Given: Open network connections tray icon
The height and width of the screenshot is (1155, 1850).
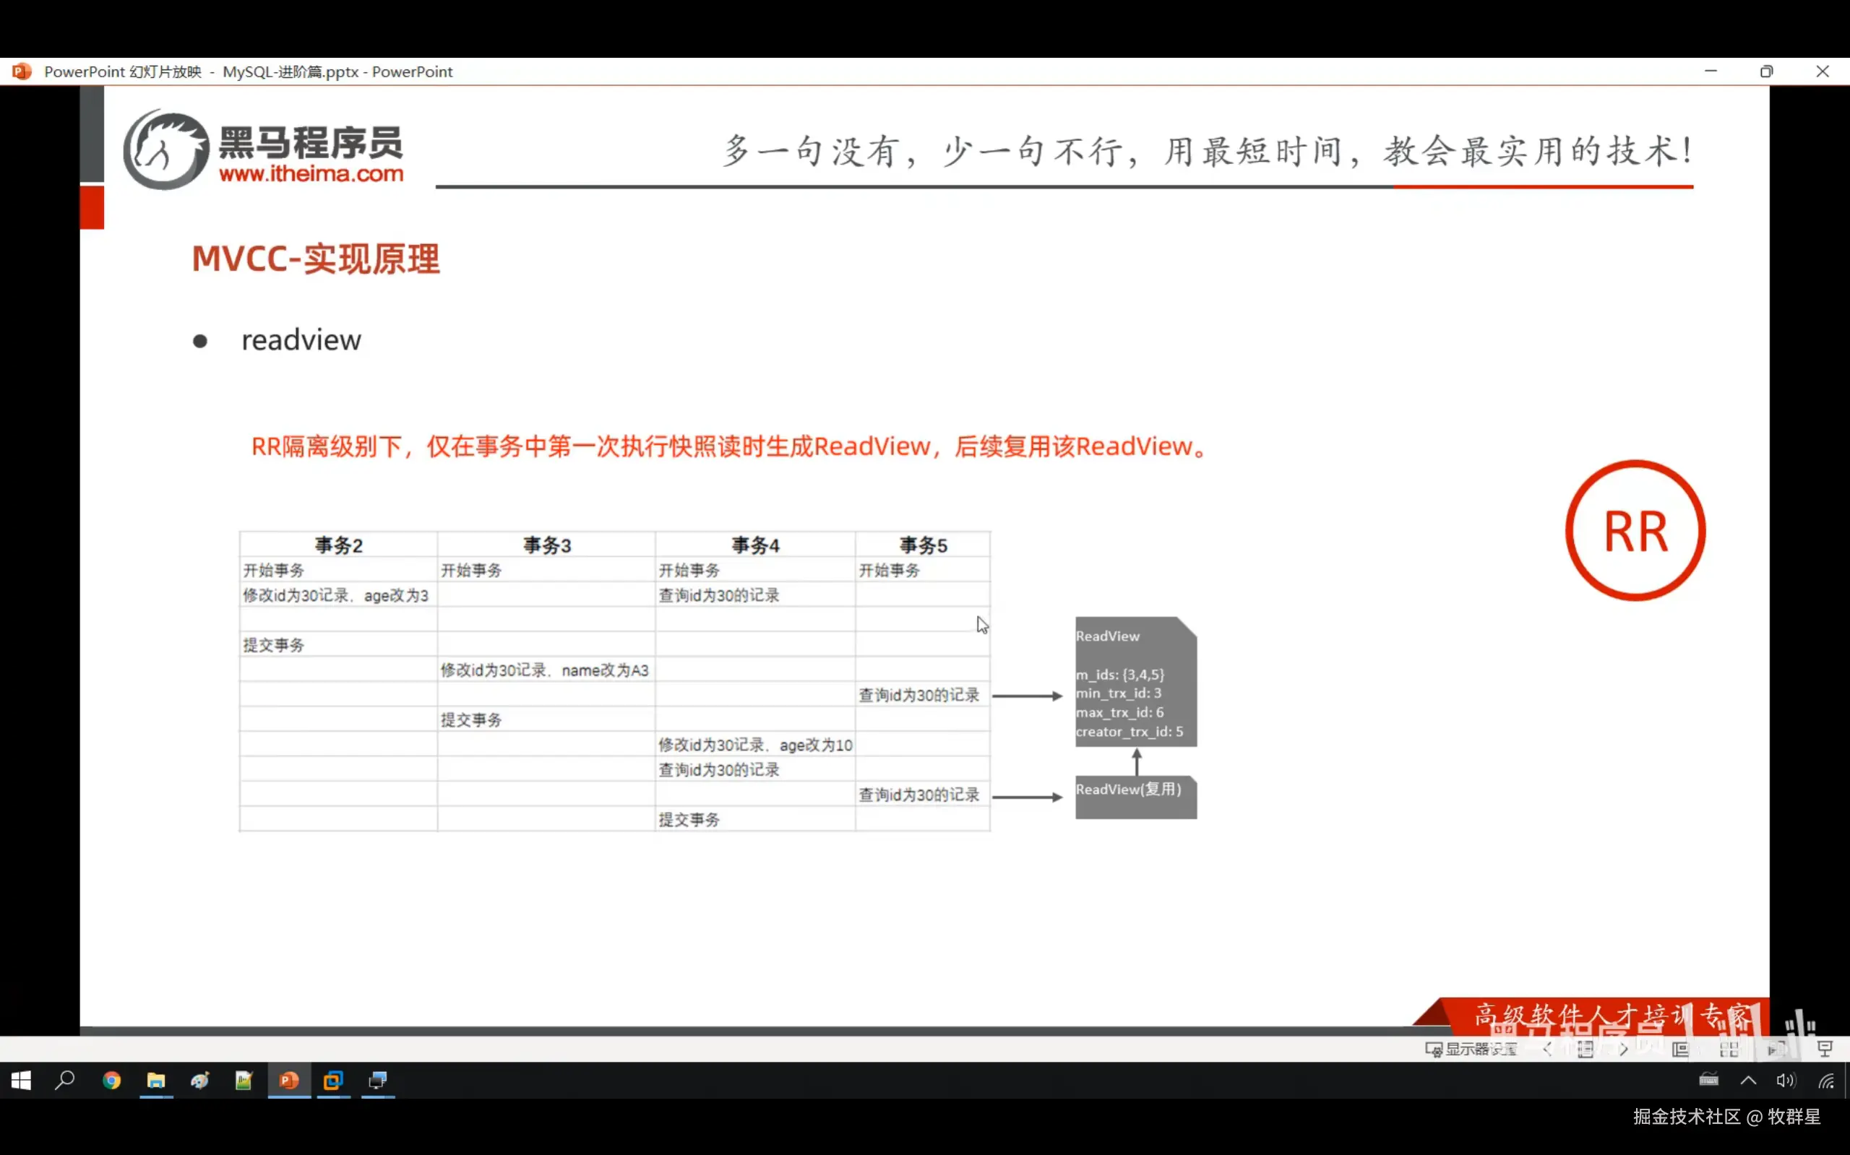Looking at the screenshot, I should tap(1825, 1080).
